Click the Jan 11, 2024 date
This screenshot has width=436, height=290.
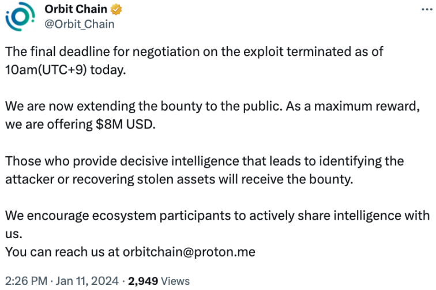86,281
